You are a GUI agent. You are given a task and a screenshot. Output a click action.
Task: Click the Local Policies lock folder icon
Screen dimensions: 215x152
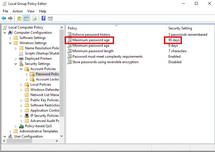click(27, 85)
